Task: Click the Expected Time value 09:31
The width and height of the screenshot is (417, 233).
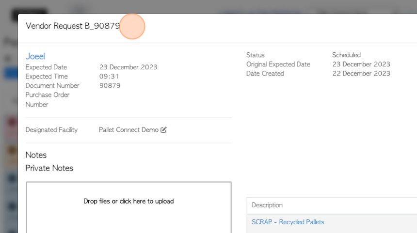Action: [x=109, y=76]
